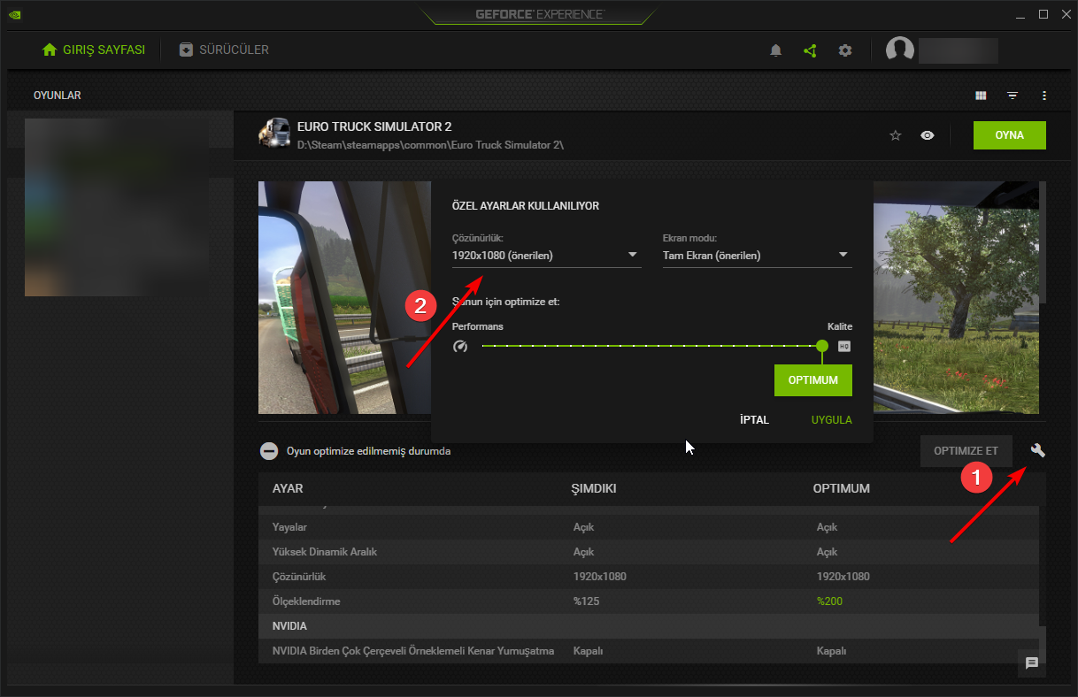Open the settings gear icon
This screenshot has height=697, width=1078.
(x=845, y=50)
